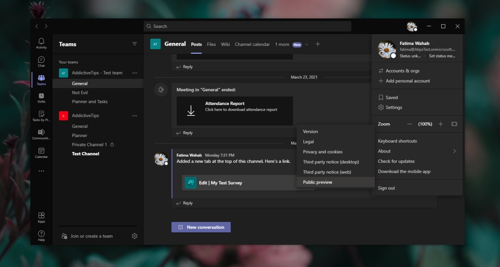Zoom in with the plus button
The image size is (500, 267).
point(441,124)
